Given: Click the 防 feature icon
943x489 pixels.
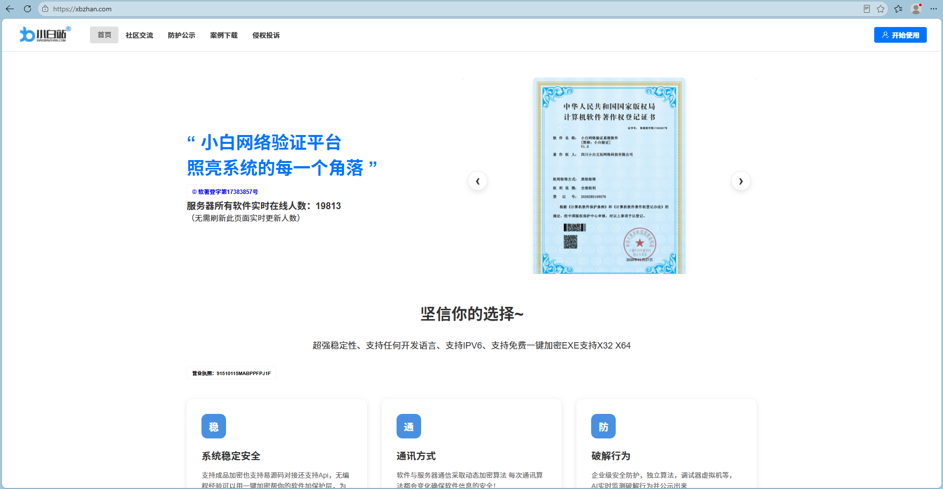Looking at the screenshot, I should 603,426.
